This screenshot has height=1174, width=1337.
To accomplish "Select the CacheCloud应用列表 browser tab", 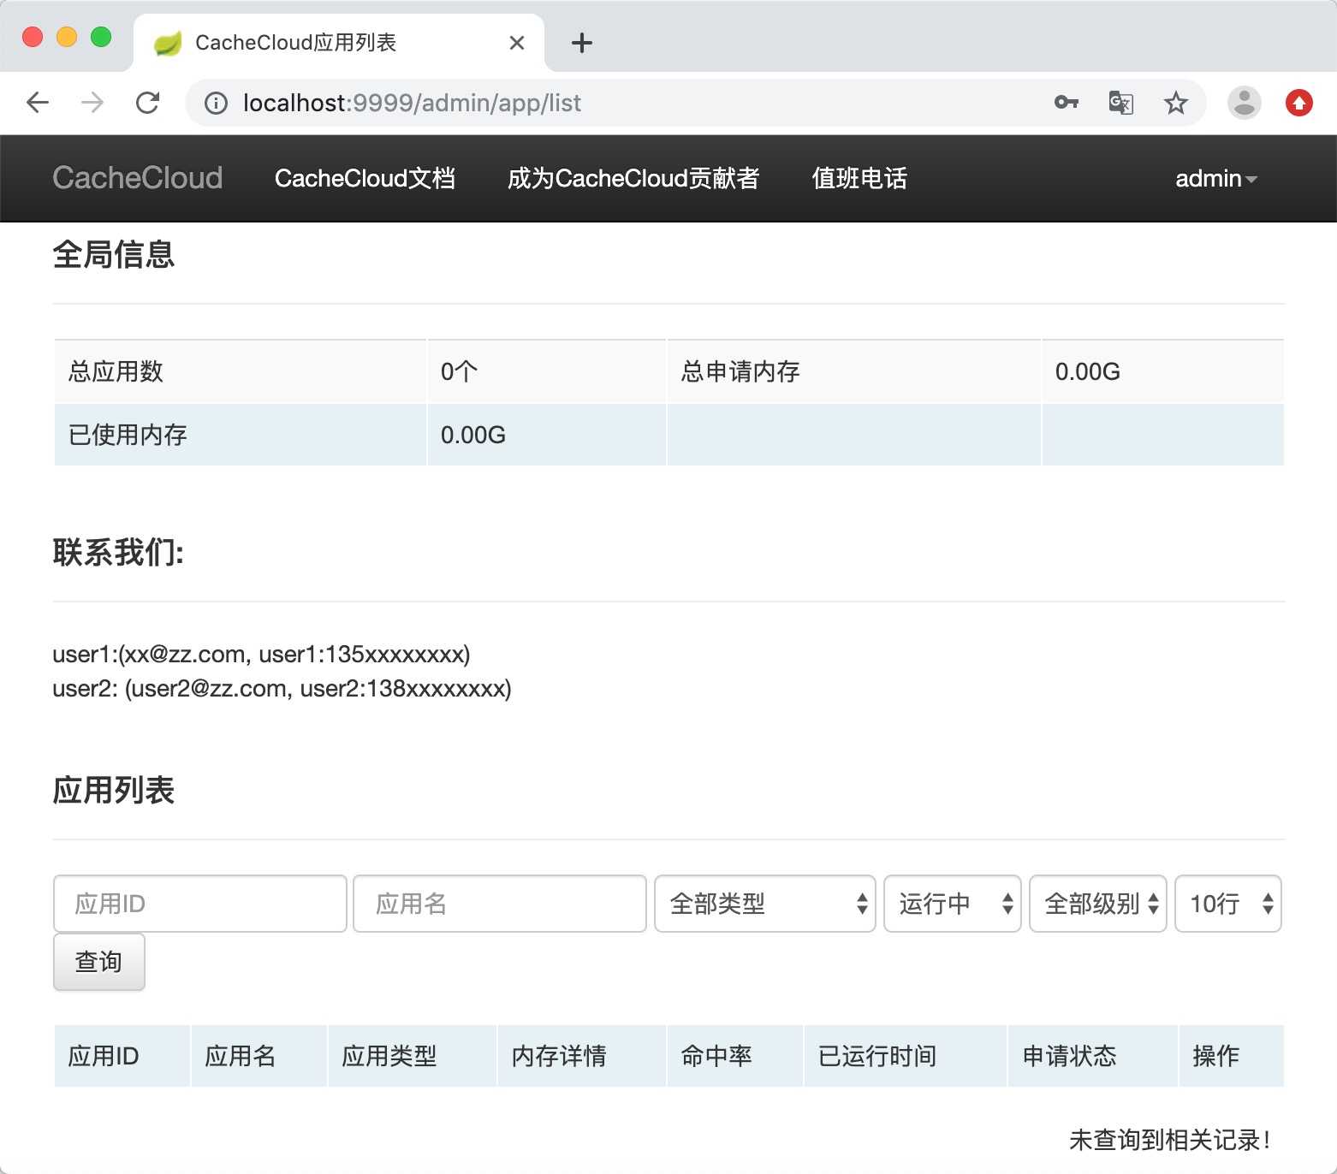I will click(x=339, y=43).
